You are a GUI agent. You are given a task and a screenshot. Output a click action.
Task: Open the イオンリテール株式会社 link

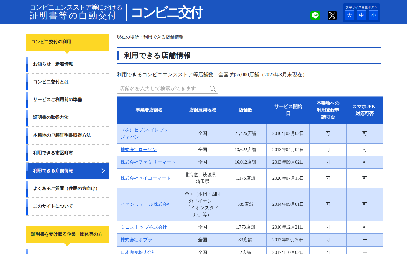[x=146, y=204]
